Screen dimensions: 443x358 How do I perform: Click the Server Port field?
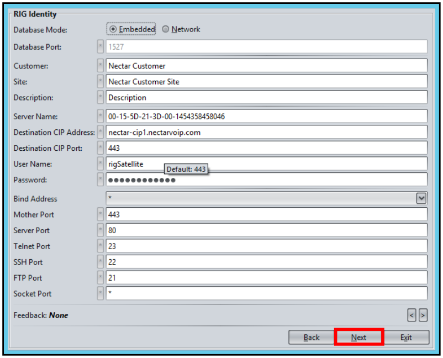(266, 230)
